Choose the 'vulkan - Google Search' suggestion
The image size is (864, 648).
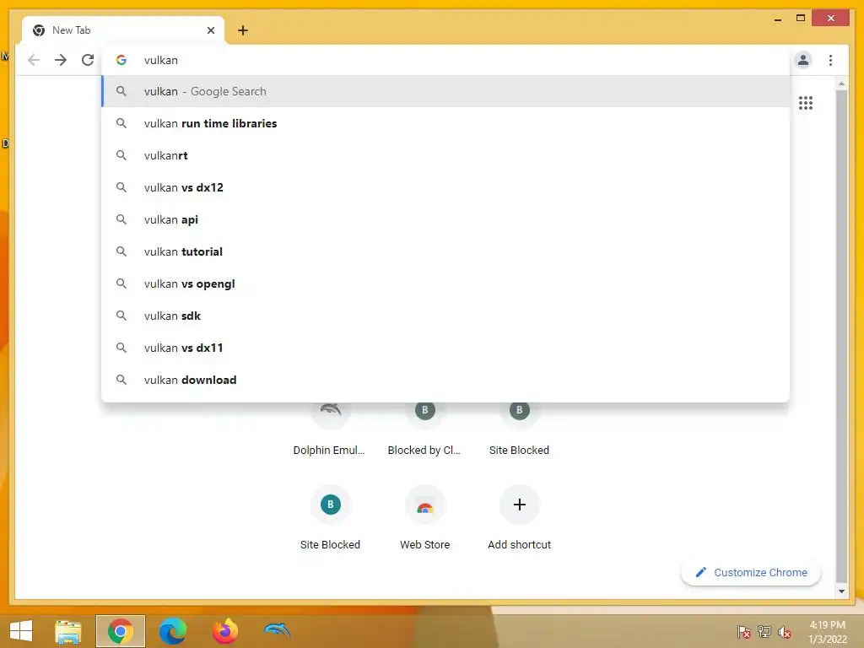(445, 91)
